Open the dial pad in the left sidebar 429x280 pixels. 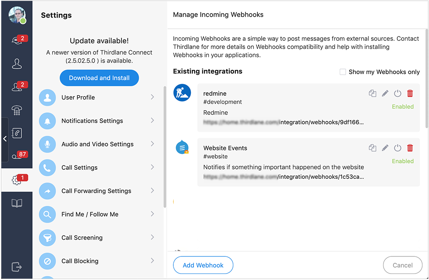click(x=17, y=110)
